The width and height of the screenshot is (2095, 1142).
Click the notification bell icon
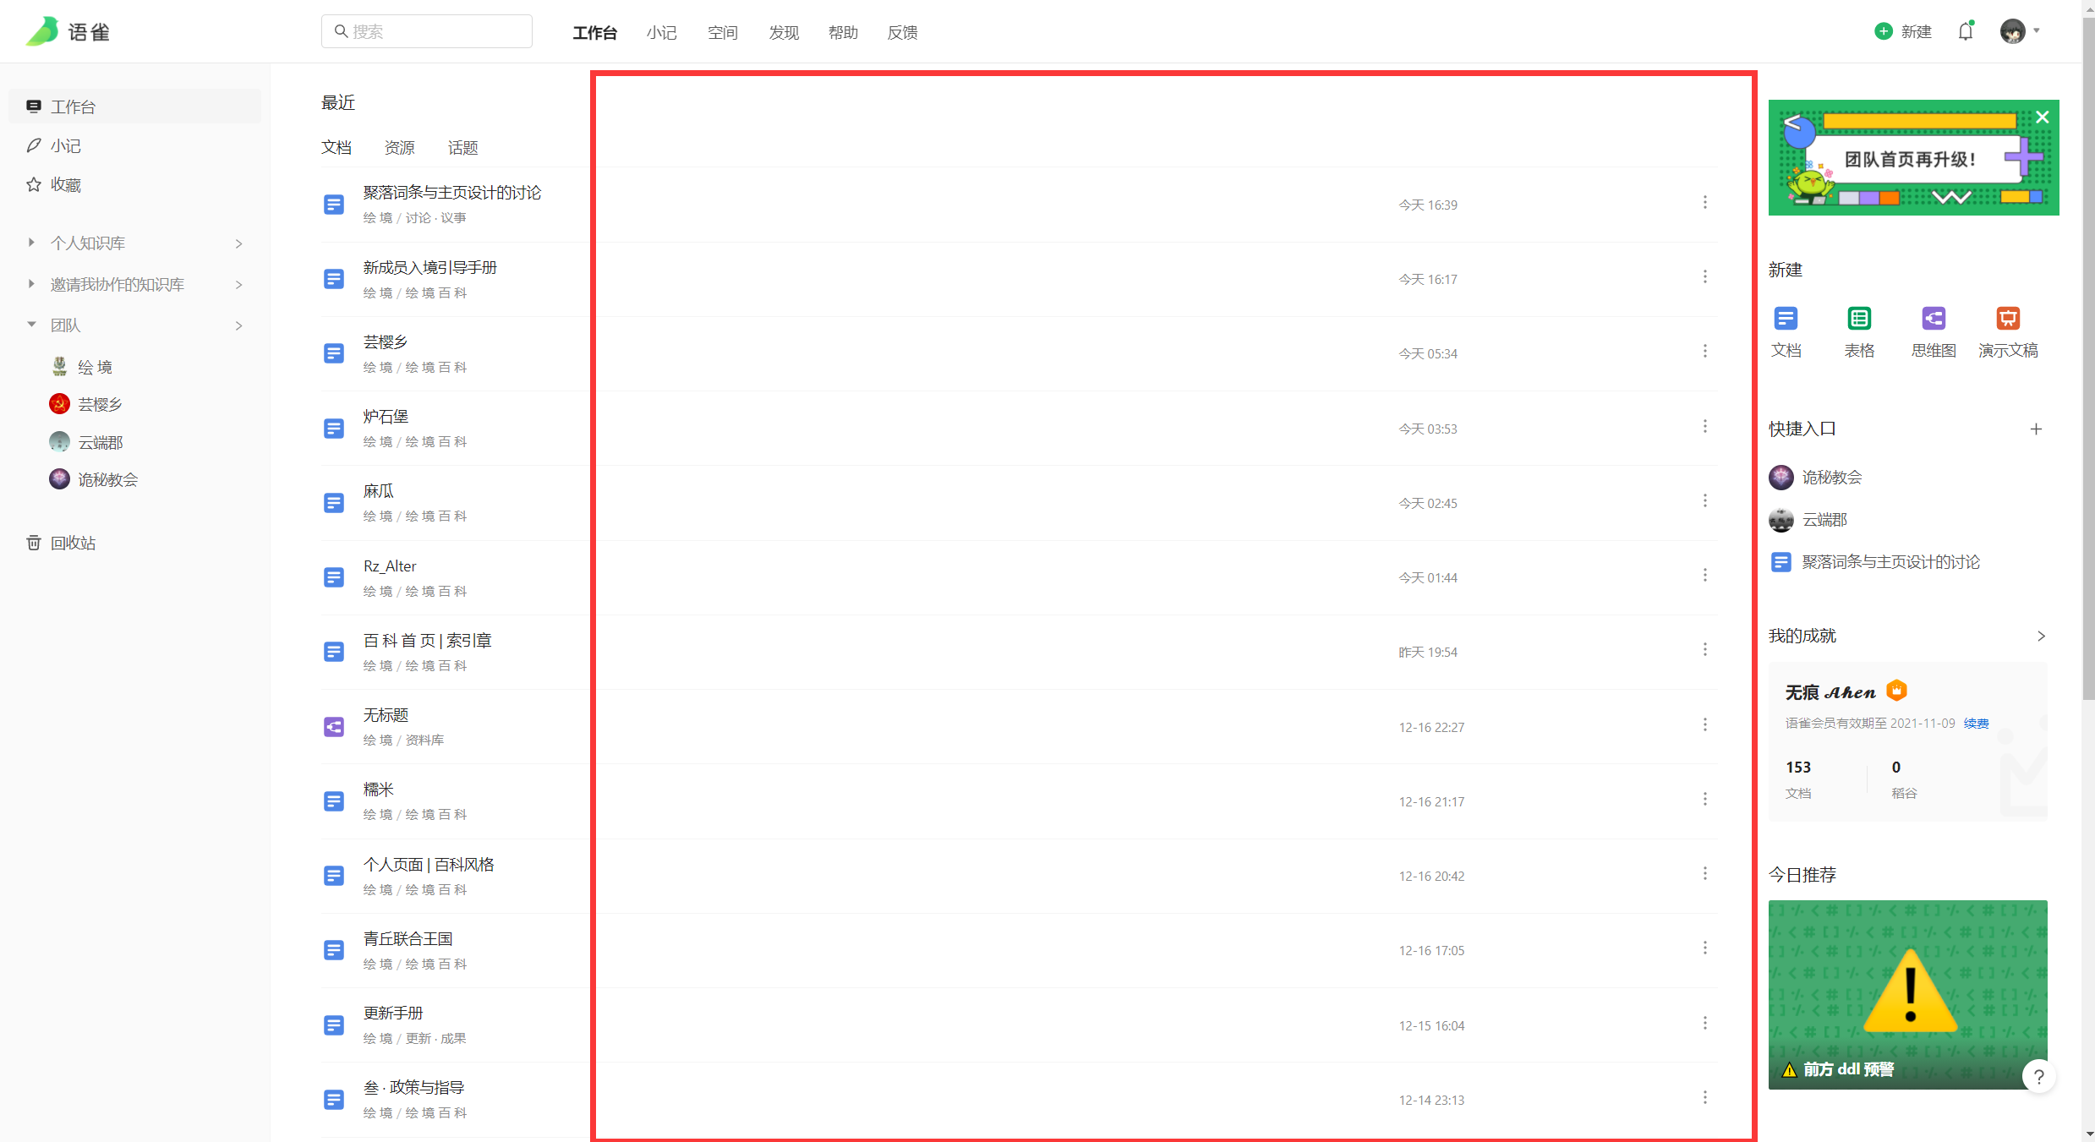(x=1965, y=32)
